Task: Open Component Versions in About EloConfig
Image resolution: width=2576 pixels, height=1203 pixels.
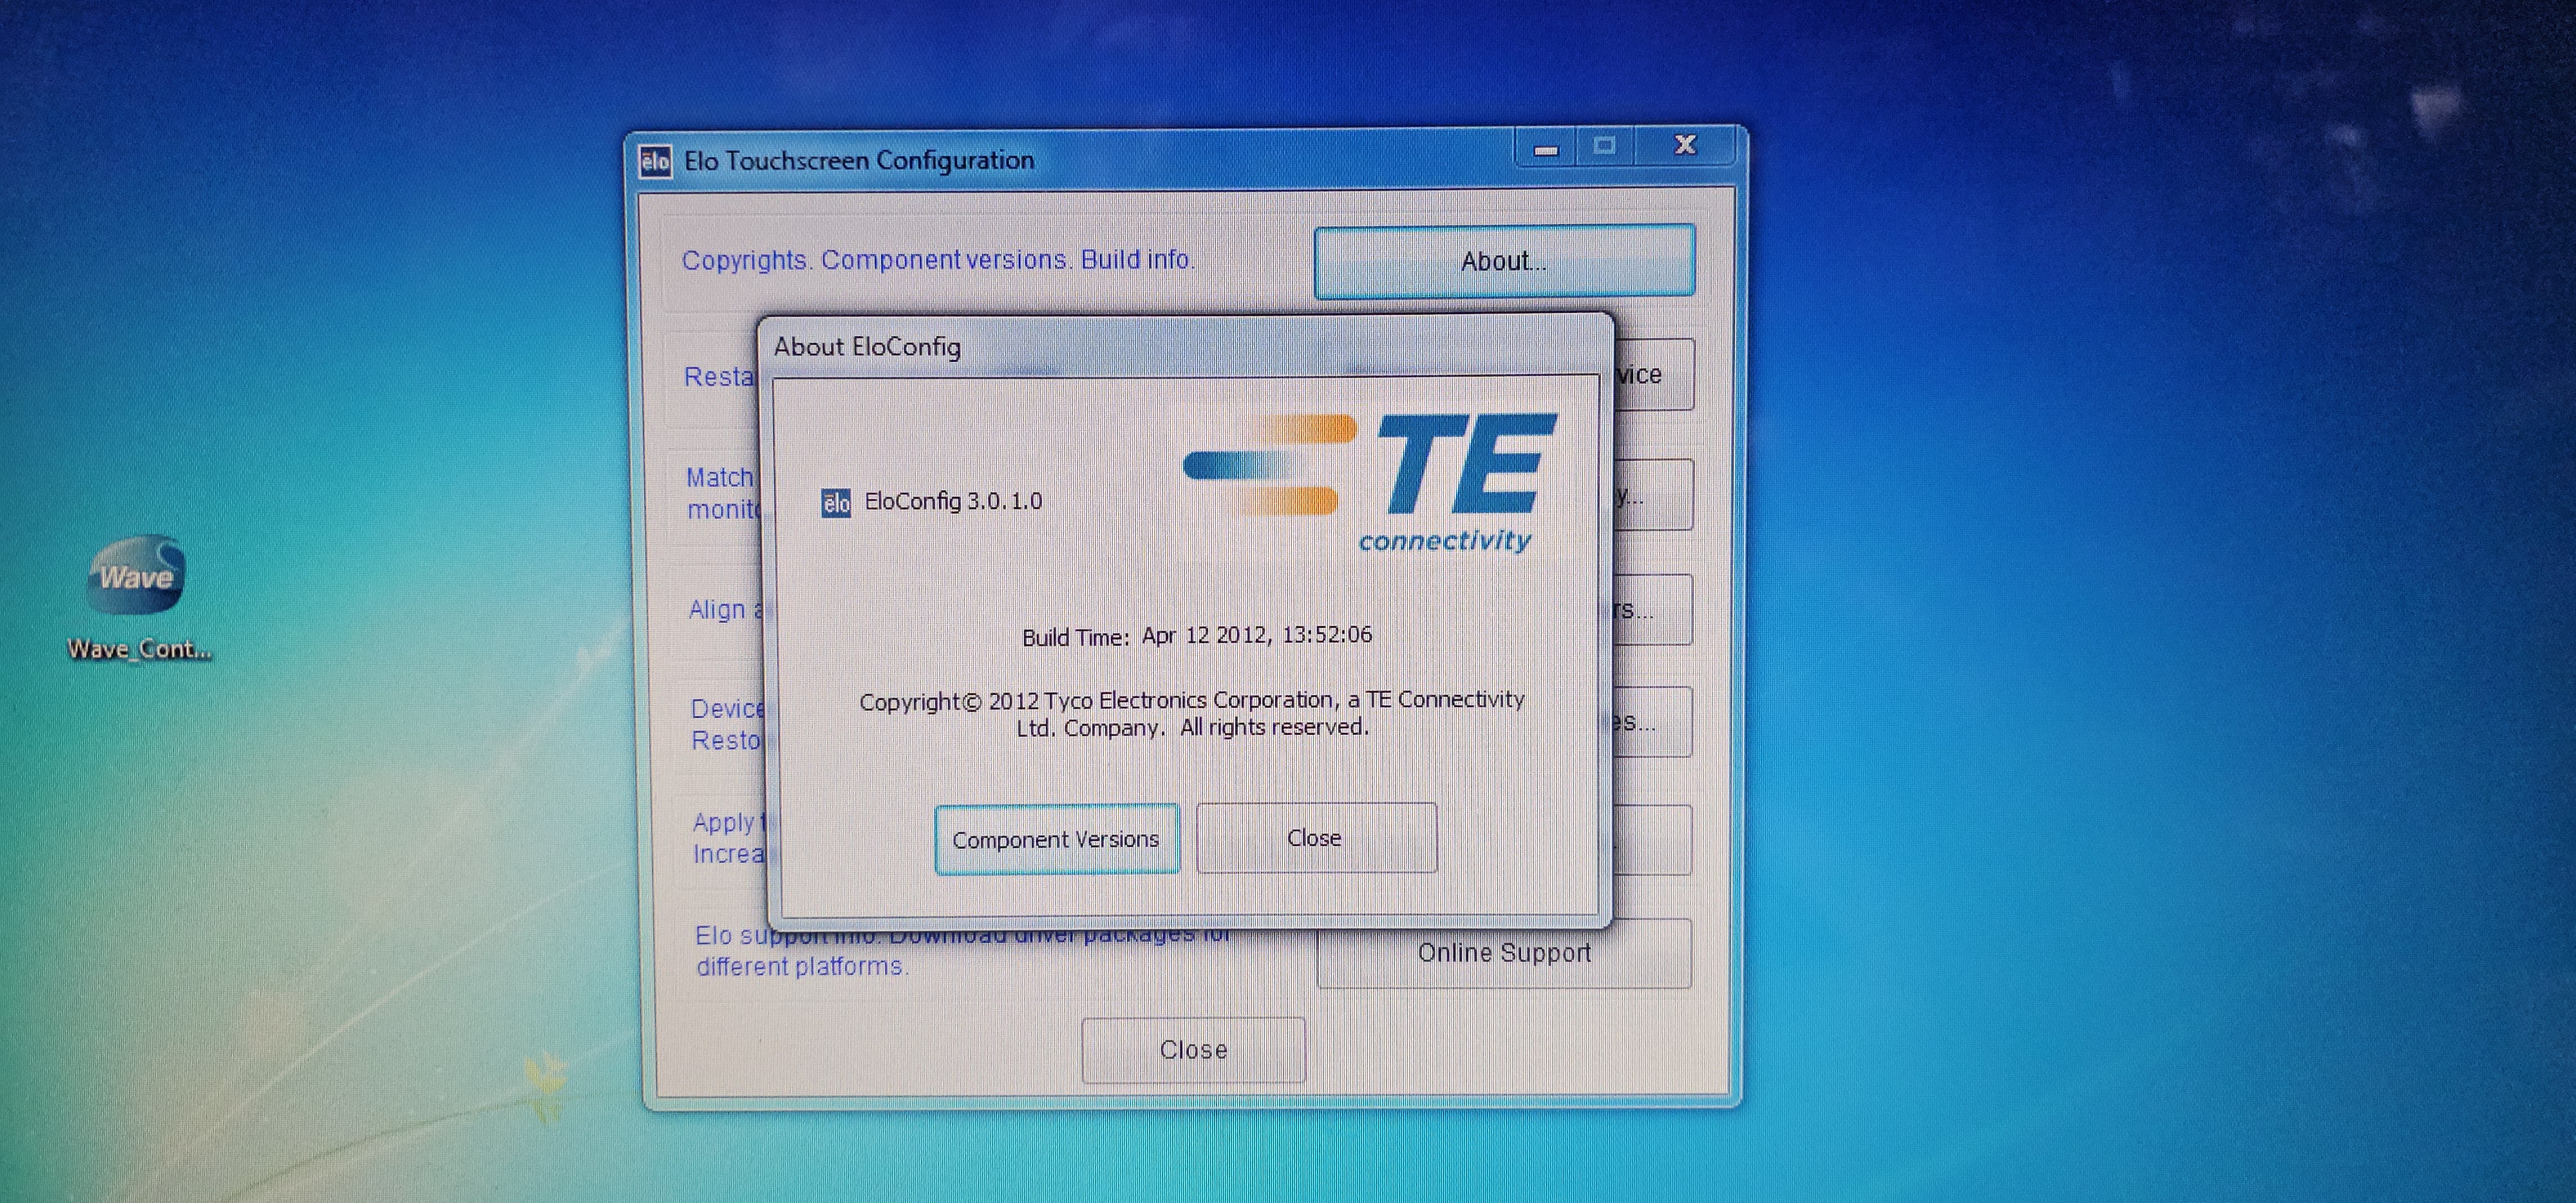Action: (1057, 839)
